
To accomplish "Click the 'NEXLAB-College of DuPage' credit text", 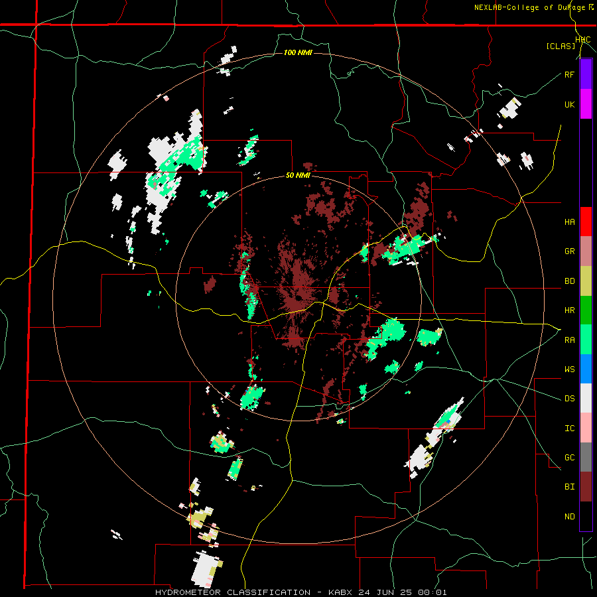I will pos(529,7).
